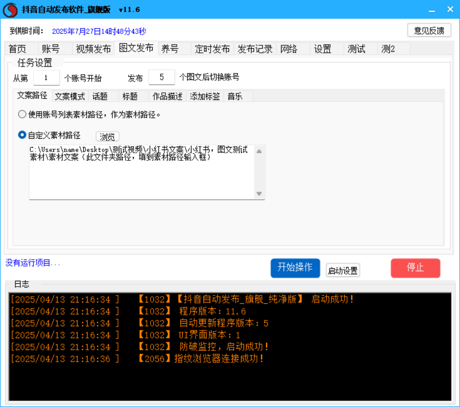Image resolution: width=460 pixels, height=407 pixels.
Task: Open the 作品描述 sub-tab
Action: tap(168, 96)
